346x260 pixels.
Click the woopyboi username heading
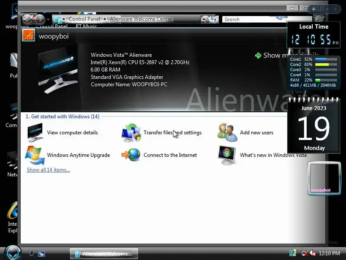coord(54,36)
